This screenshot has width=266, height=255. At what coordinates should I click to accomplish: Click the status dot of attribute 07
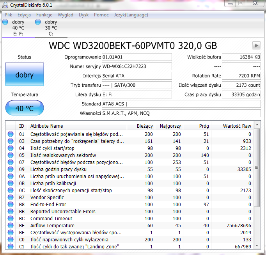click(11, 162)
